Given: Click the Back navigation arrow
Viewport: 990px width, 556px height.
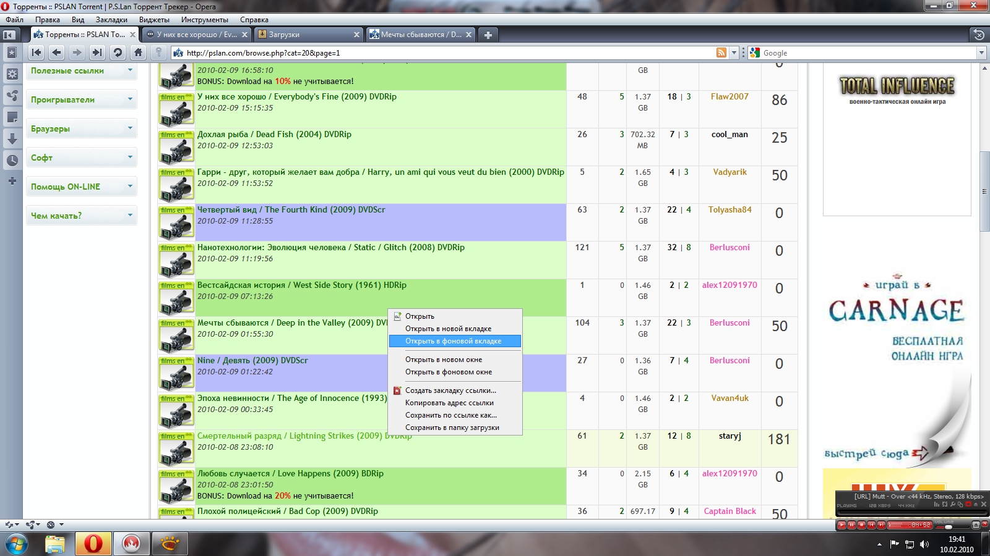Looking at the screenshot, I should pos(57,53).
